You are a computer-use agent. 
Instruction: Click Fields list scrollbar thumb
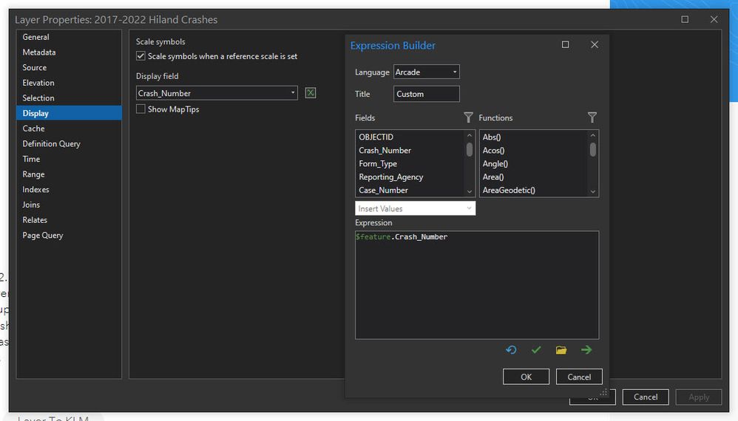(470, 149)
